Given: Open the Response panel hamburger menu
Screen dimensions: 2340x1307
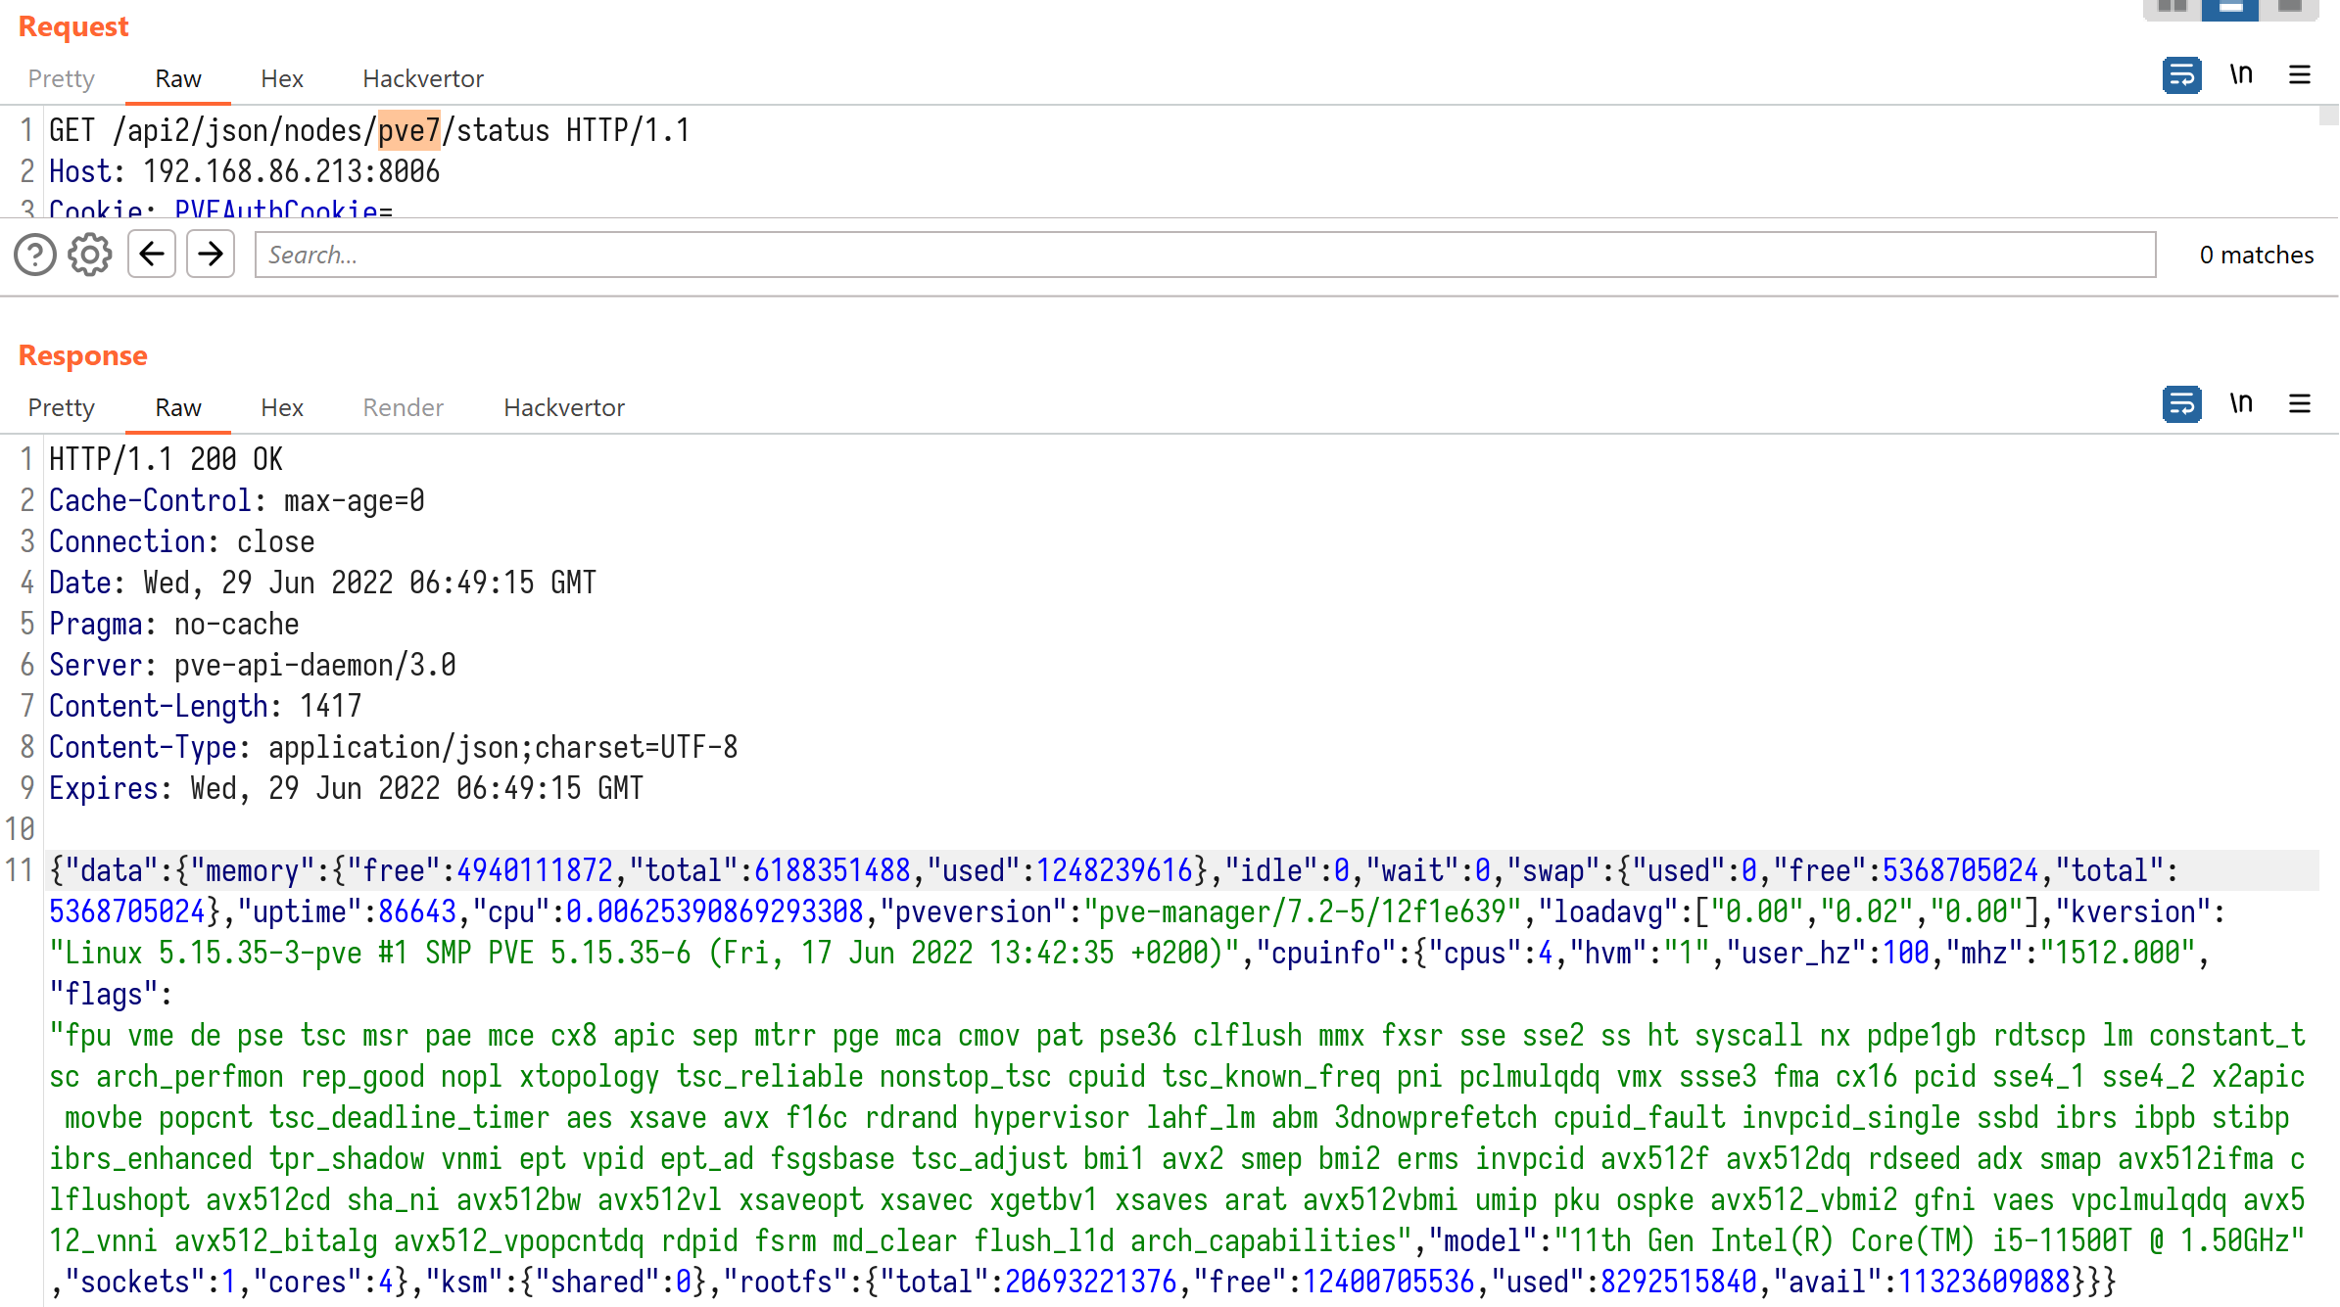Looking at the screenshot, I should 2300,404.
